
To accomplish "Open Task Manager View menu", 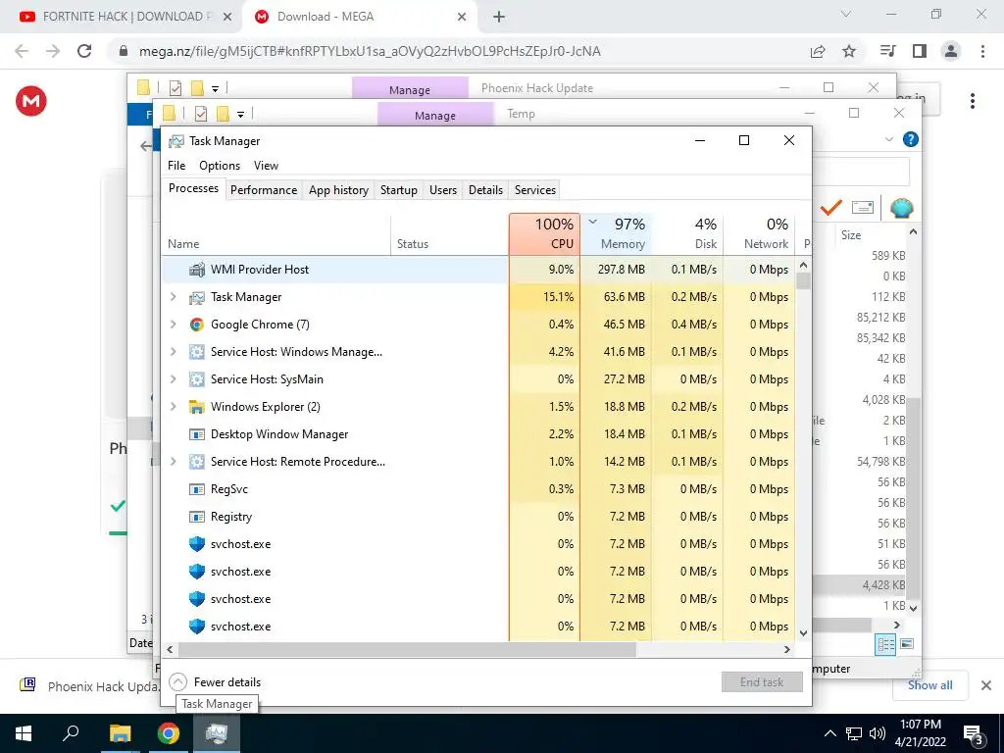I will pos(266,165).
